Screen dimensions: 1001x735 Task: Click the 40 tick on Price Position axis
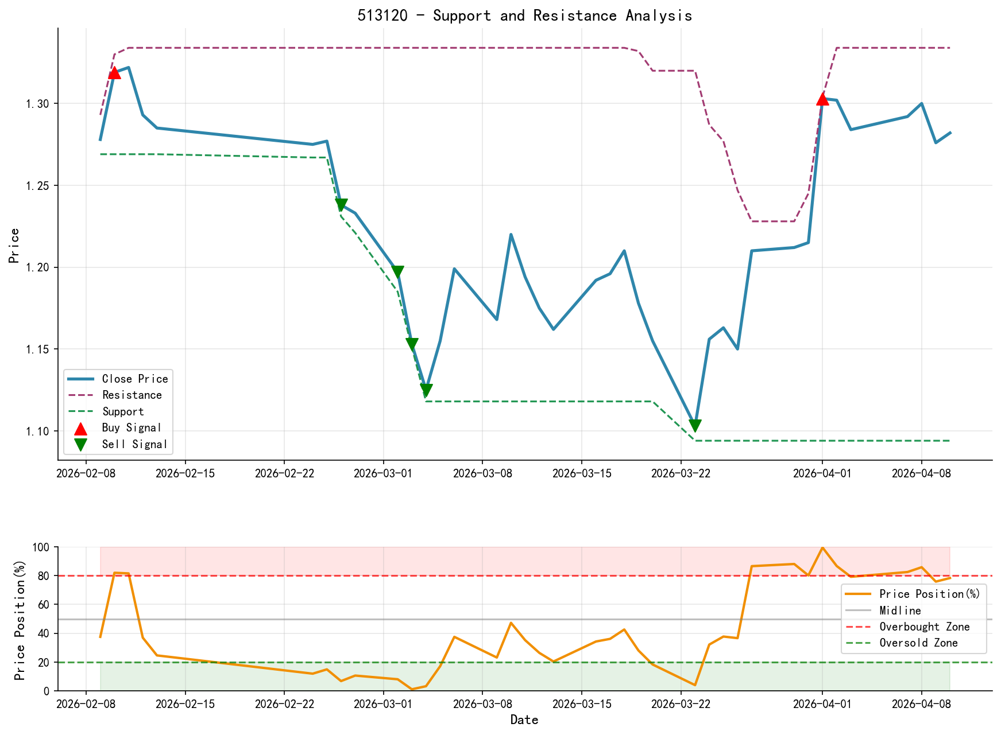pos(45,633)
